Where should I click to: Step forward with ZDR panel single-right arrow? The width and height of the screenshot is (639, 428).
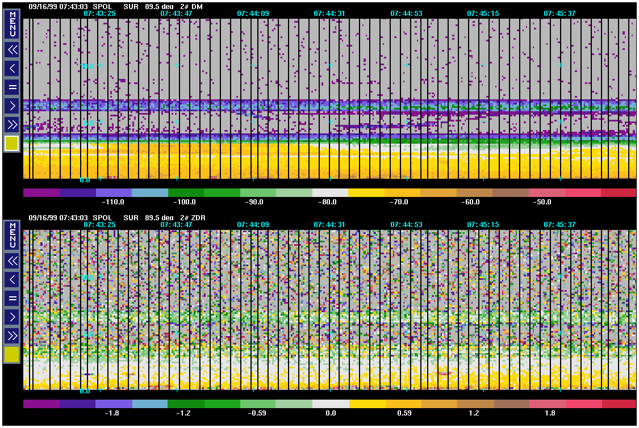coord(12,317)
